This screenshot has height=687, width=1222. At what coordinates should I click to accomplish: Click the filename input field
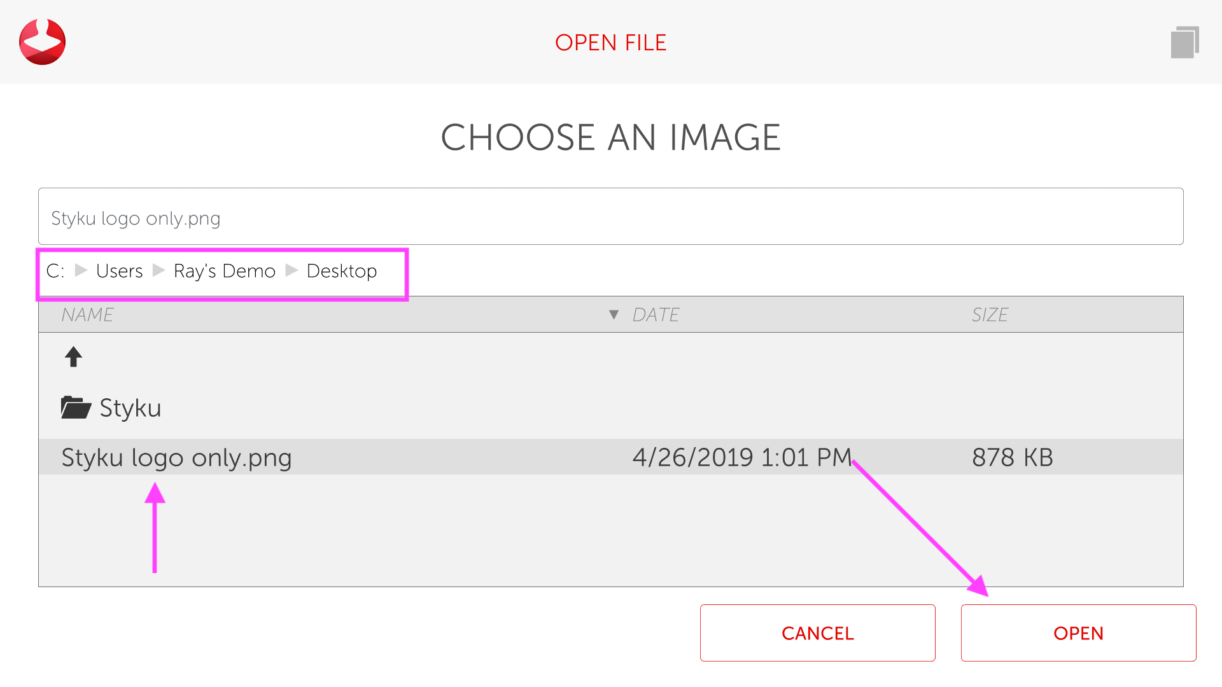(x=610, y=217)
